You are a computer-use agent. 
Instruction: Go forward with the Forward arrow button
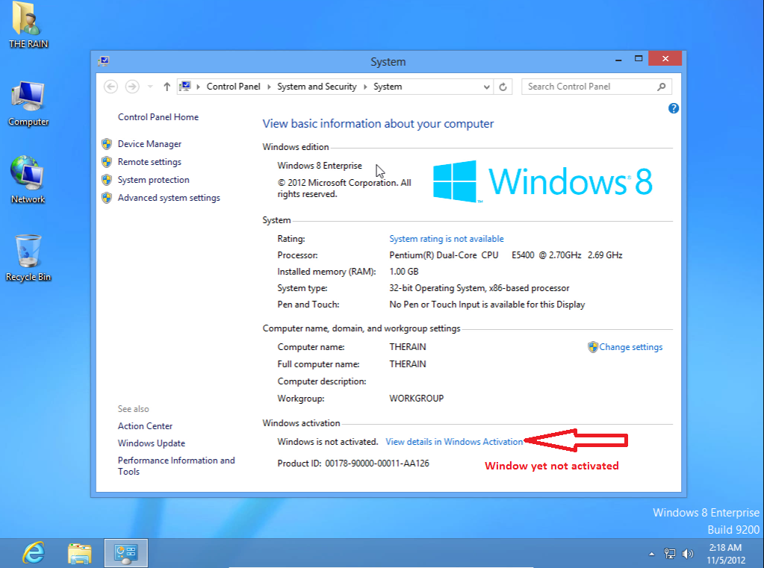(x=132, y=87)
